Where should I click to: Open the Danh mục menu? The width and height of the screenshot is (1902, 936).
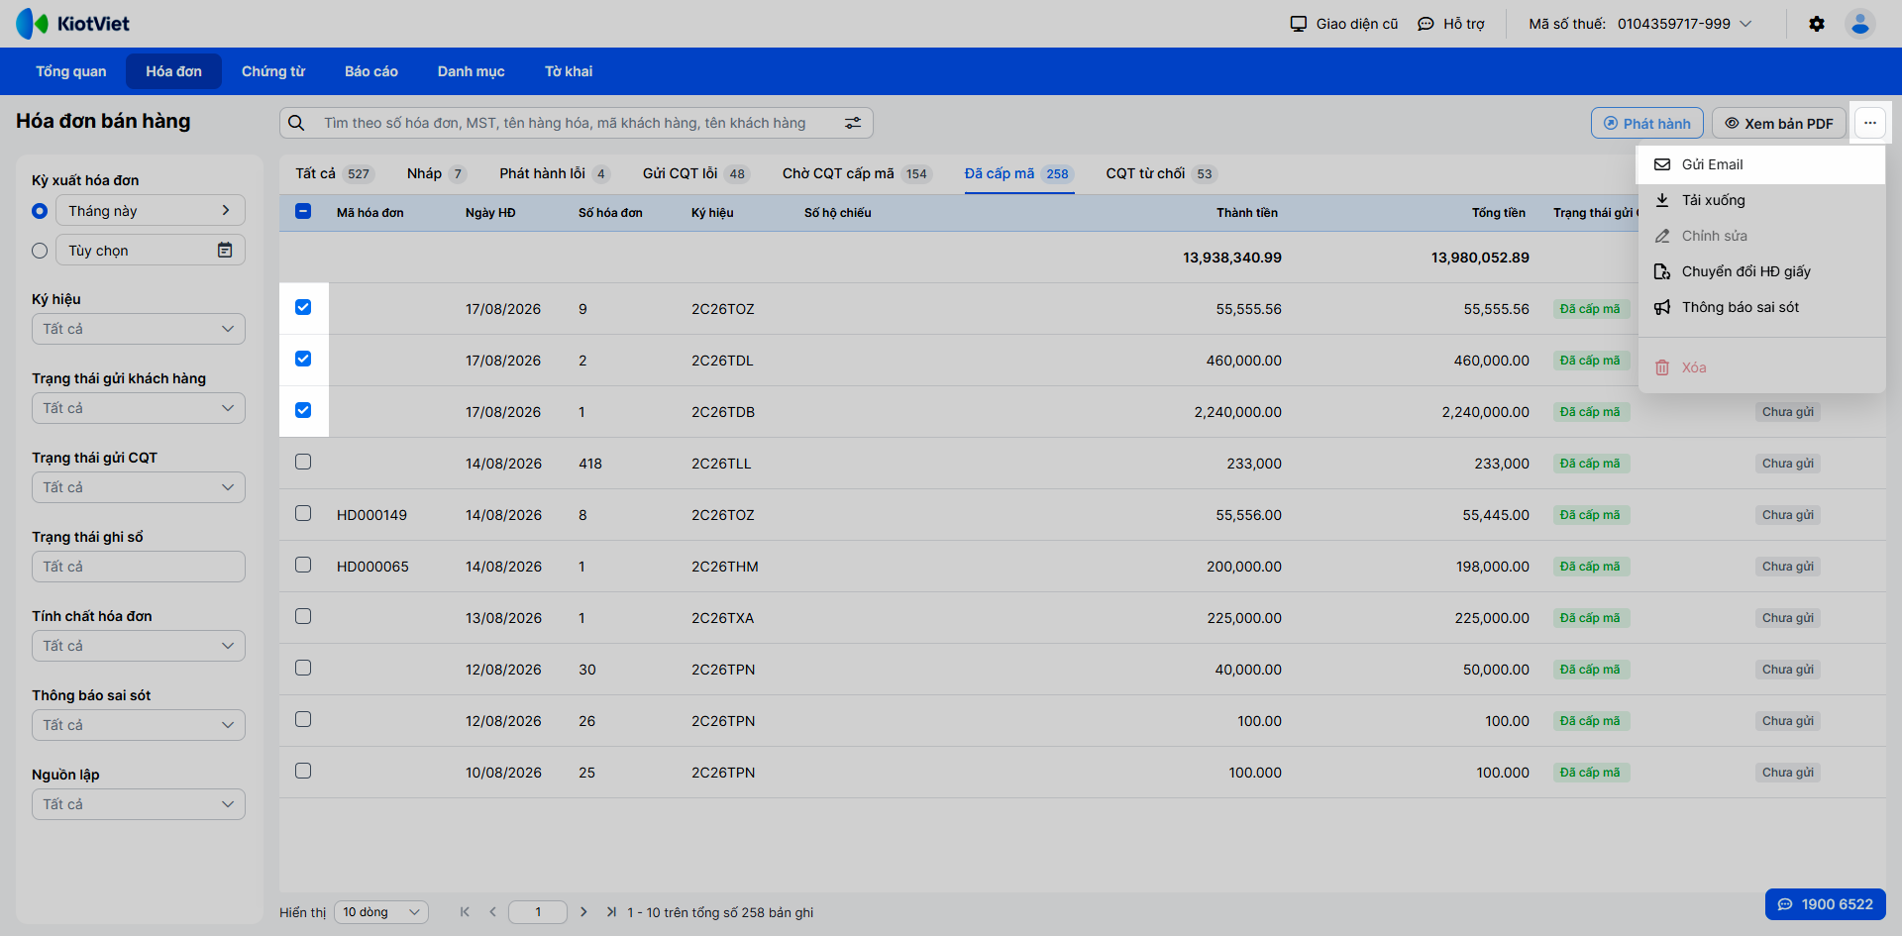472,71
